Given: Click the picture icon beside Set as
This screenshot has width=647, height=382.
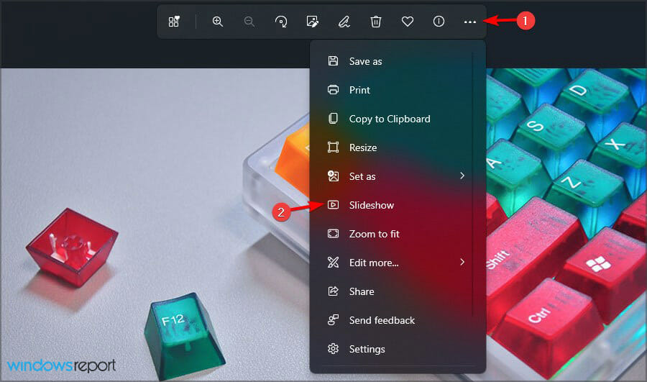Looking at the screenshot, I should click(x=333, y=176).
